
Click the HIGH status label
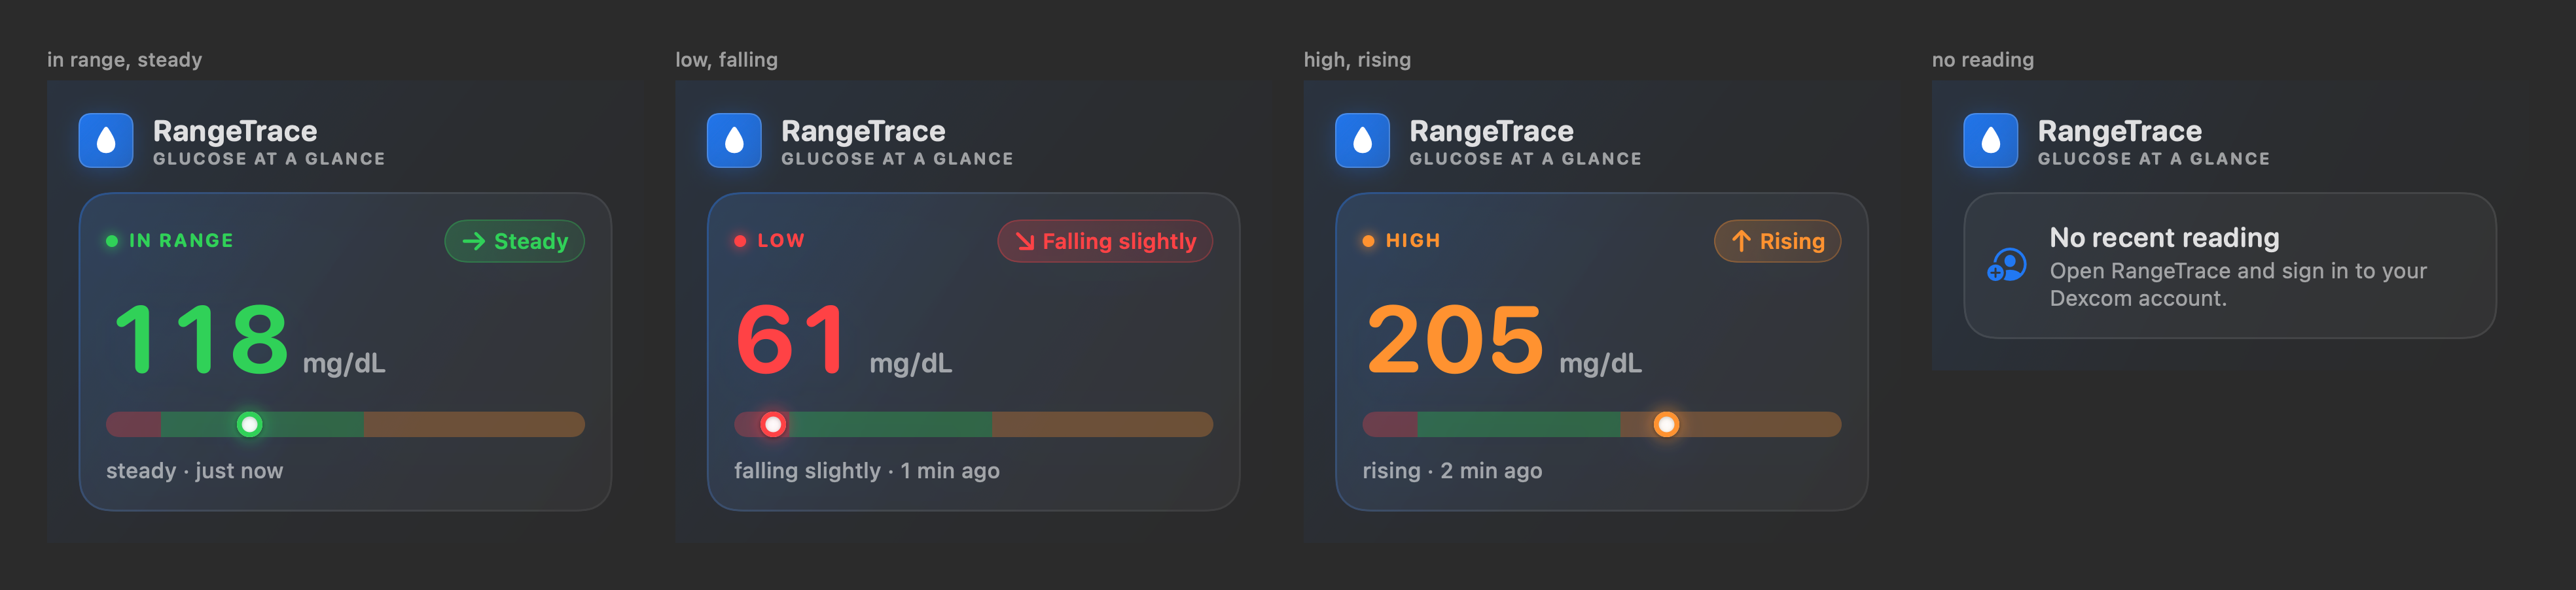point(1413,240)
